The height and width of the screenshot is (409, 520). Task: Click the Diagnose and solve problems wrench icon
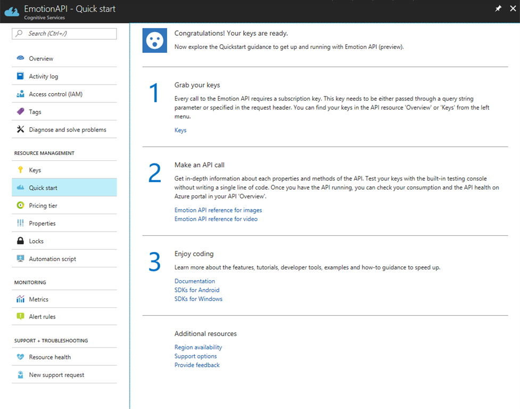coord(20,129)
